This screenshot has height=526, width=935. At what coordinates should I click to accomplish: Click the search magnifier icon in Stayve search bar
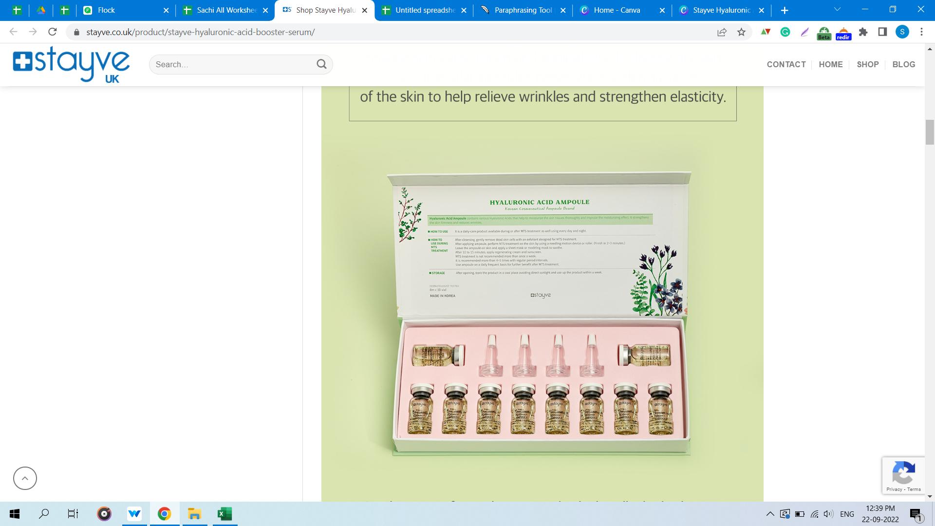(321, 64)
